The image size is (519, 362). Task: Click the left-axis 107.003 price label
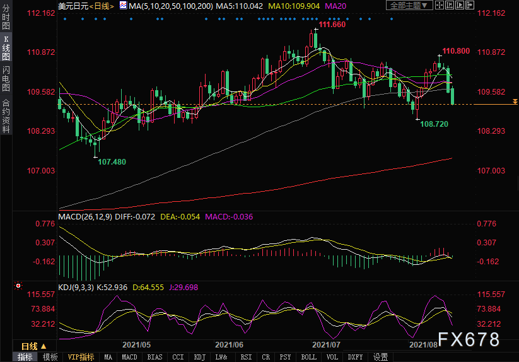tap(41, 171)
